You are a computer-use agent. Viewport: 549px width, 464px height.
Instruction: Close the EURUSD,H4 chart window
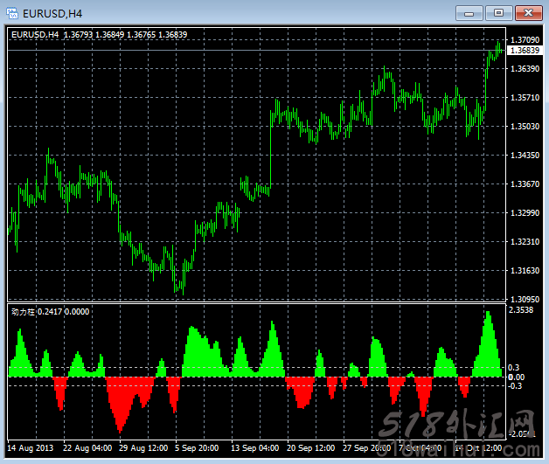click(527, 12)
